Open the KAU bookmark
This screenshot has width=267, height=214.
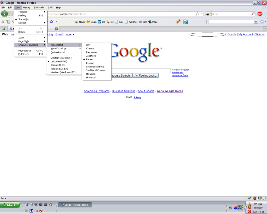coord(119,22)
